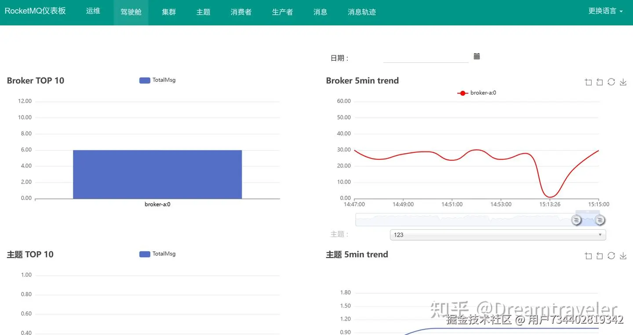Select the 驾驶舱 dashboard tab
This screenshot has width=633, height=335.
pos(131,12)
